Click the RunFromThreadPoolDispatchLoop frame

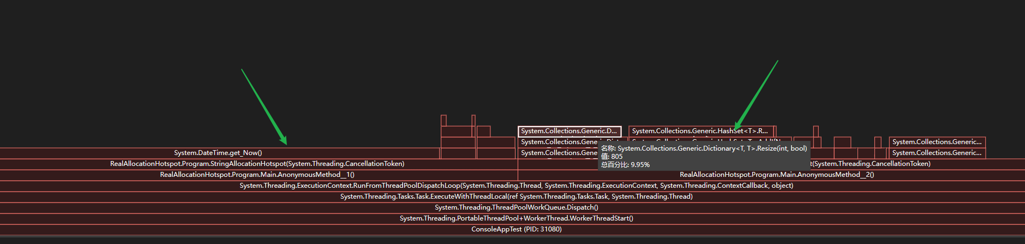click(x=516, y=186)
